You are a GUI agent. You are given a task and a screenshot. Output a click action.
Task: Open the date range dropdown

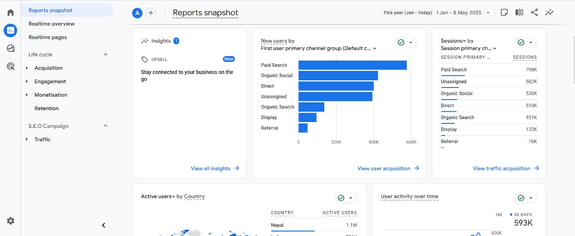click(463, 13)
